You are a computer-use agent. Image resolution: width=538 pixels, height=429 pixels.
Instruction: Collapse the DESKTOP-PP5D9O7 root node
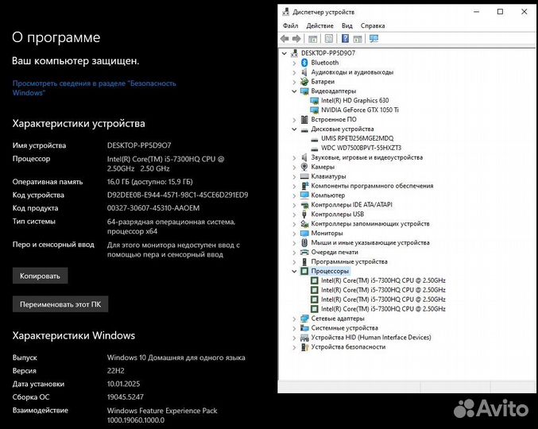click(x=284, y=53)
